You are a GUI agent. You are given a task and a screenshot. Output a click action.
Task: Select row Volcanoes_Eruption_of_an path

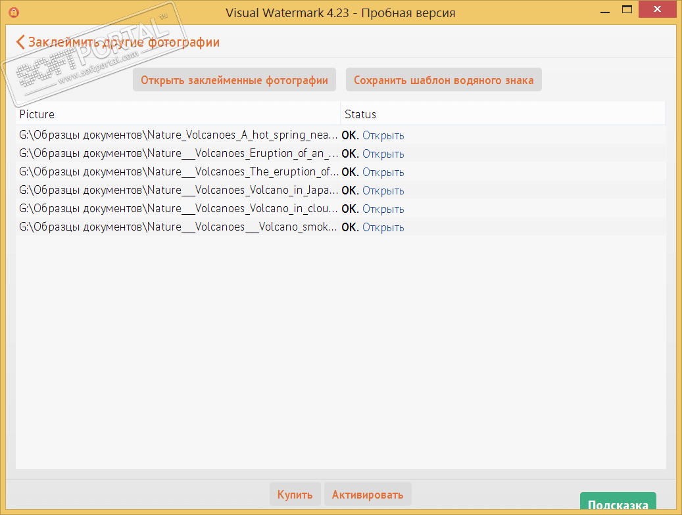point(178,154)
